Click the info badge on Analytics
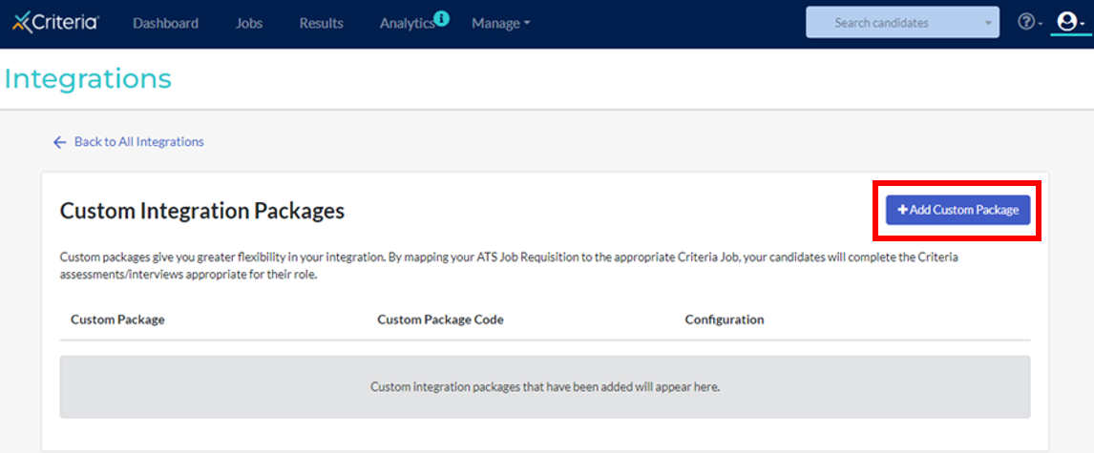 [441, 17]
